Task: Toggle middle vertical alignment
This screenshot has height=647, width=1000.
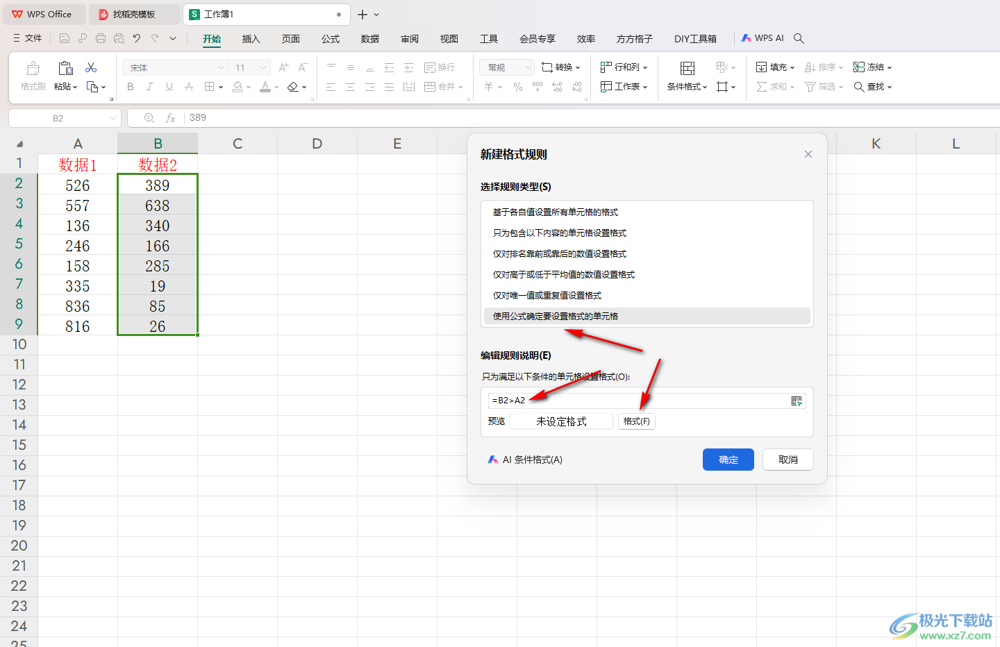Action: (351, 67)
